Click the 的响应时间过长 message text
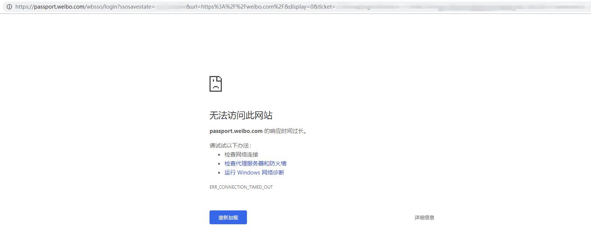 [x=286, y=131]
